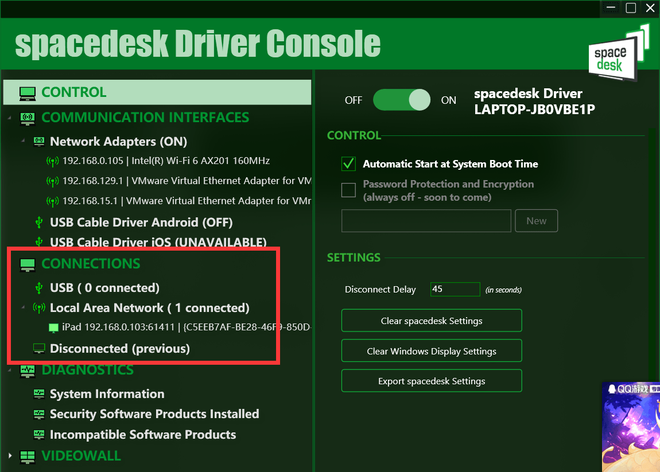Click the antenna icon beside 192.168.0.105
The height and width of the screenshot is (472, 660).
(52, 161)
